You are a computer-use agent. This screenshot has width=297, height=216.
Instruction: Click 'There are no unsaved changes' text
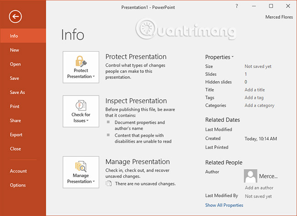pos(145,184)
